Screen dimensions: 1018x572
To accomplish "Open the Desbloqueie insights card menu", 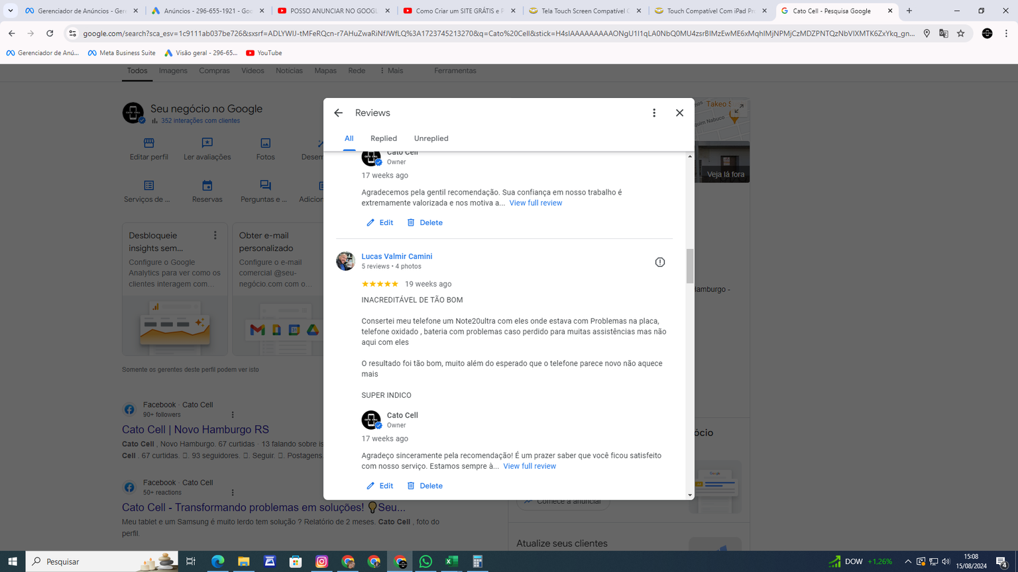I will pyautogui.click(x=215, y=236).
